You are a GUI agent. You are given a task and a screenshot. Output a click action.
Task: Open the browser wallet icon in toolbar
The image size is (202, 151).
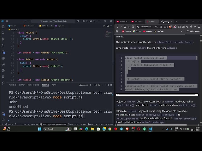[x=183, y=27]
